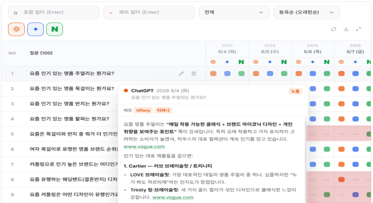Click the 노출 badge in the popup
373x203 pixels.
tap(295, 91)
